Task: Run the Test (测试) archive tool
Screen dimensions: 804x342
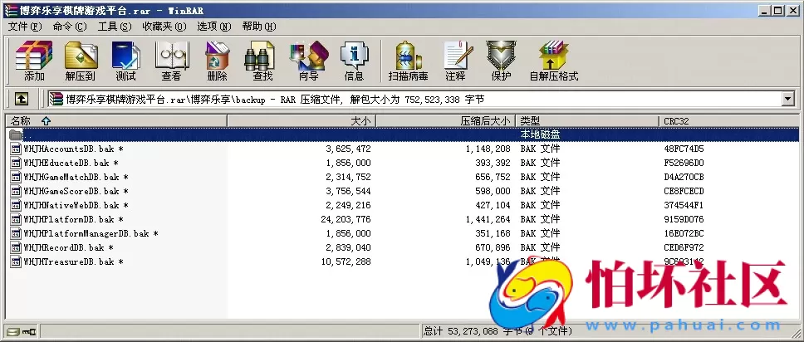Action: coord(125,61)
